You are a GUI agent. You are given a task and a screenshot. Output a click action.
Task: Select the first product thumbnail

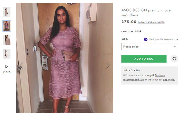point(7,12)
